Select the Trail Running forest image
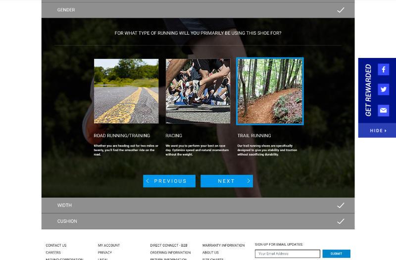The height and width of the screenshot is (260, 396). [x=270, y=91]
